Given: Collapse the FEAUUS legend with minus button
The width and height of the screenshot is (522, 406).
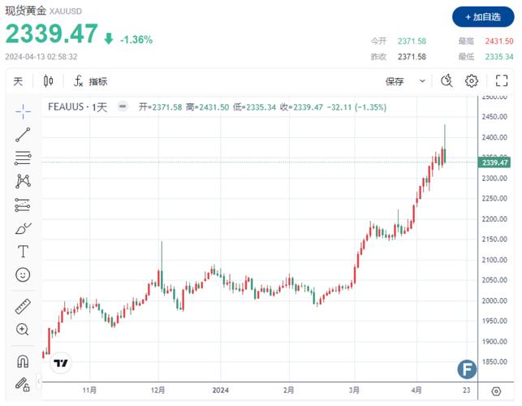Looking at the screenshot, I should coord(123,106).
